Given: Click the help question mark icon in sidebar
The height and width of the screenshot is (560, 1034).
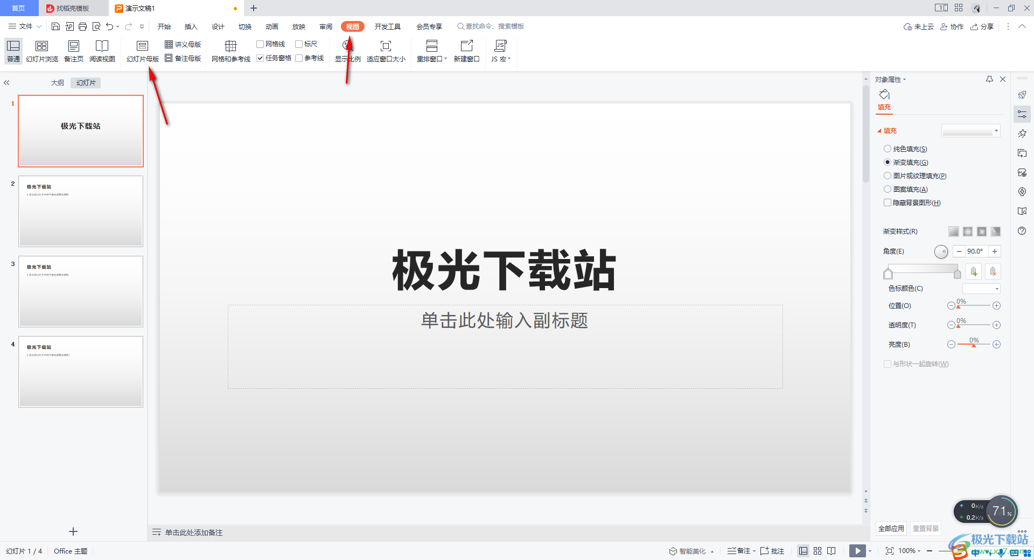Looking at the screenshot, I should 1022,230.
